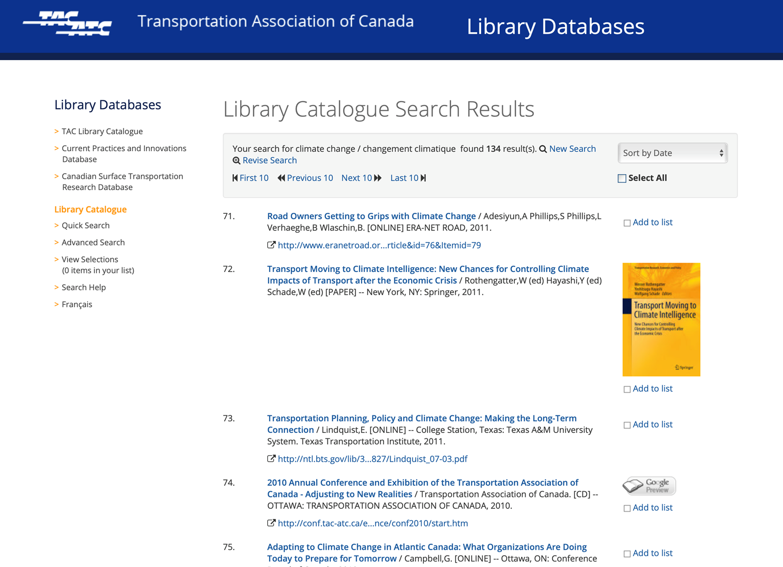
Task: Click the Transport Moving to Climate Intelligence cover
Action: pos(661,319)
